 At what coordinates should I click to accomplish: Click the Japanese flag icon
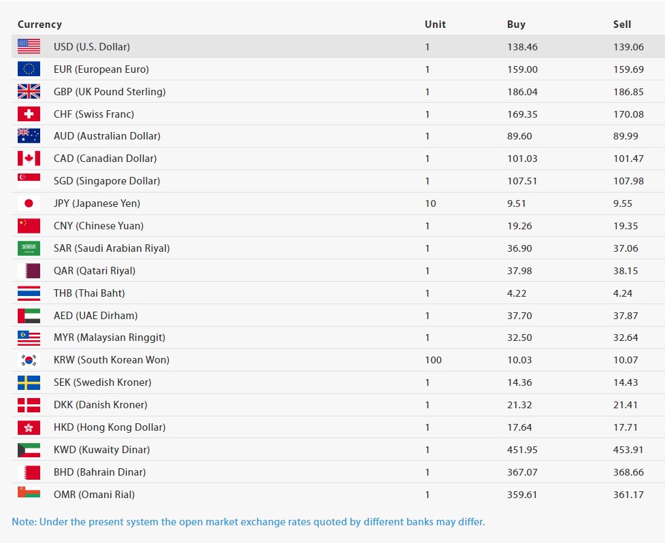[29, 203]
